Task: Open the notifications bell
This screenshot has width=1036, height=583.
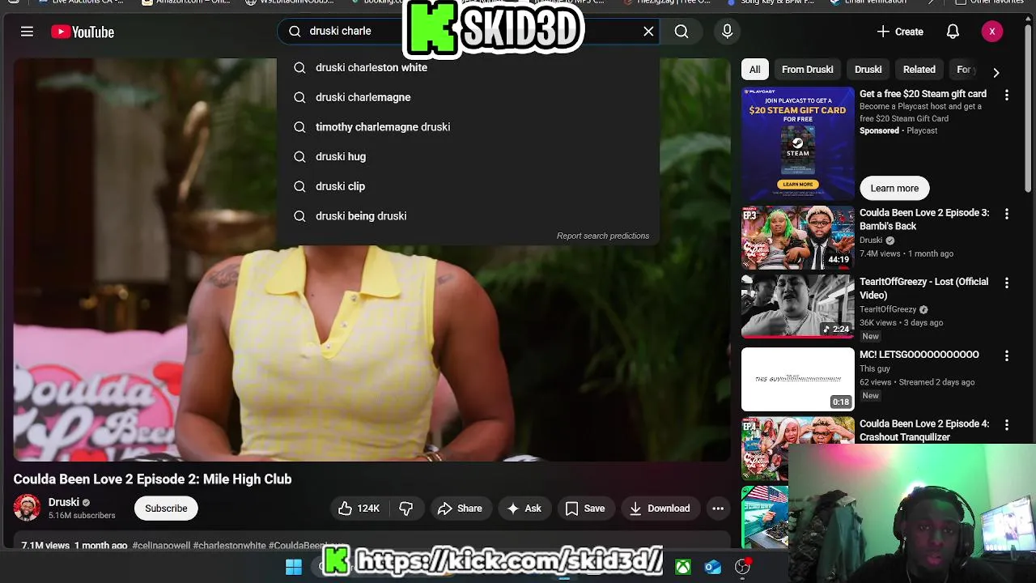Action: point(953,32)
